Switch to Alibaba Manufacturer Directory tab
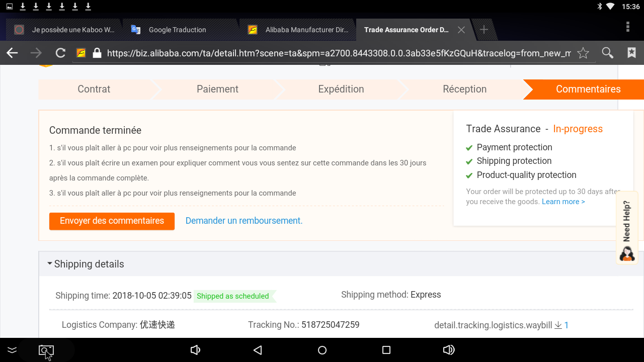 [x=297, y=30]
